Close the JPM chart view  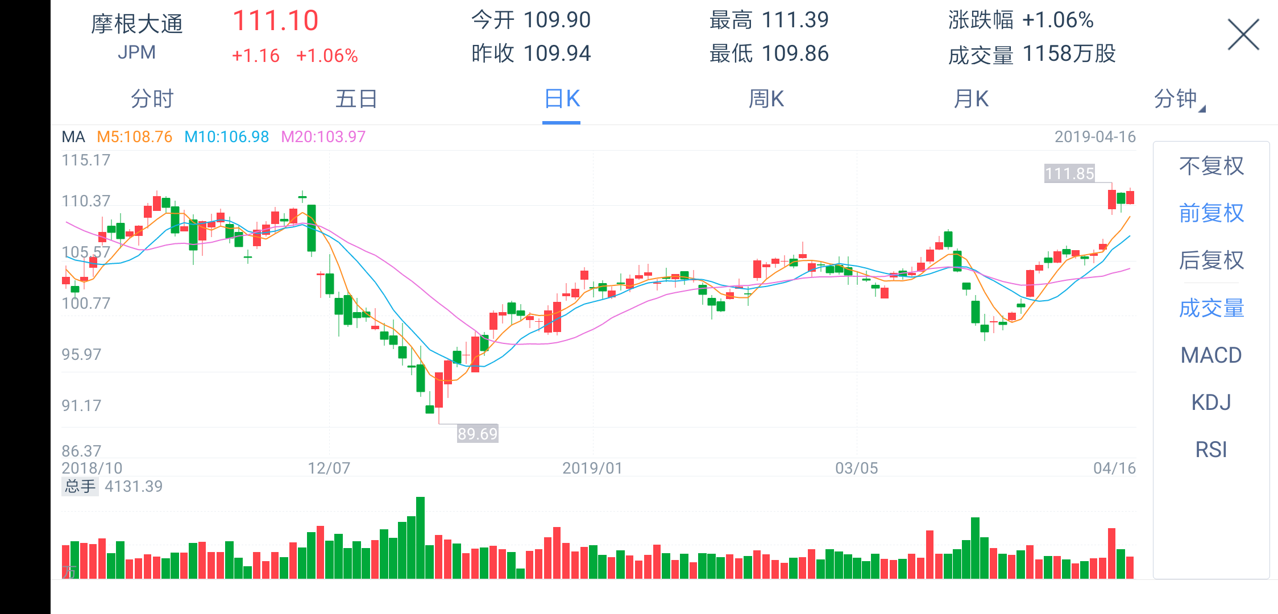pos(1243,35)
